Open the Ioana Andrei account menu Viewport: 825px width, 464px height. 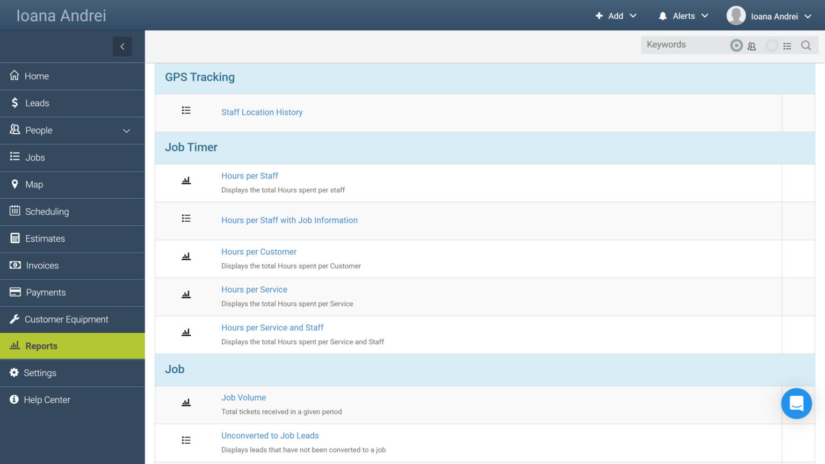(x=768, y=16)
